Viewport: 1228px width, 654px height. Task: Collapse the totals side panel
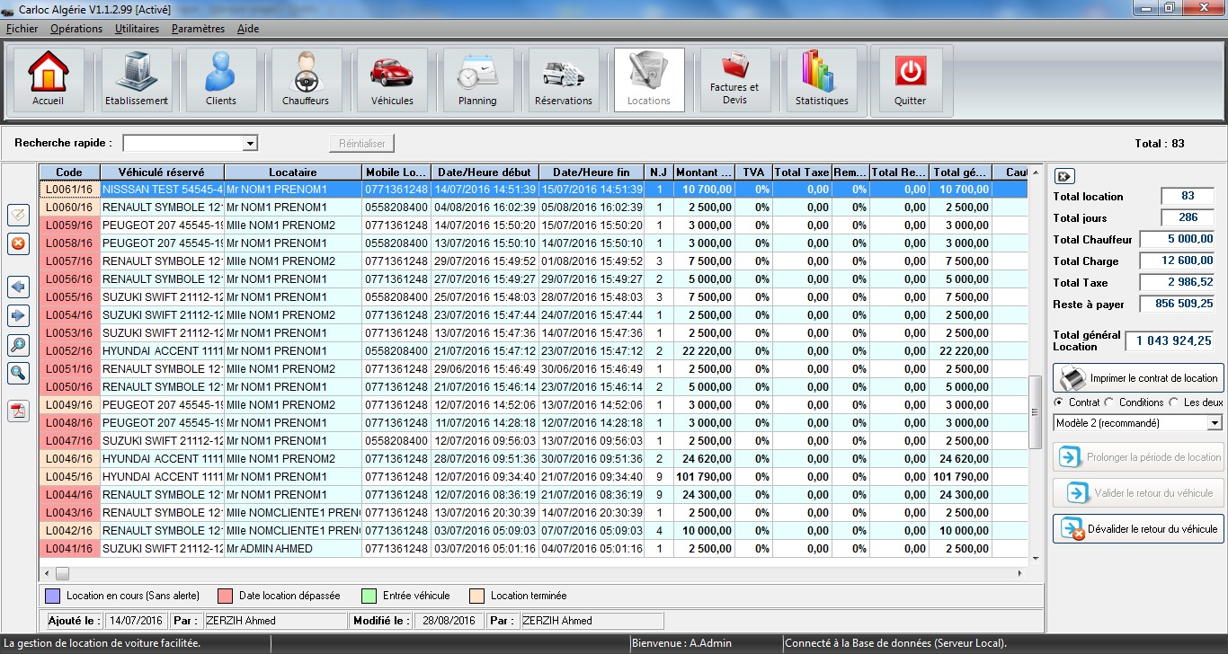(1063, 177)
